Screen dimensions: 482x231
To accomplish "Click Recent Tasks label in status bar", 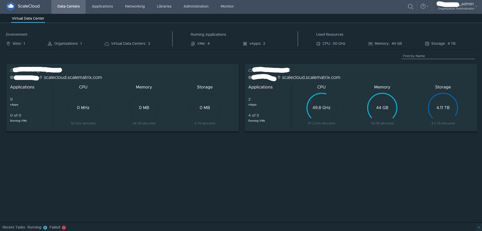I will pos(14,227).
